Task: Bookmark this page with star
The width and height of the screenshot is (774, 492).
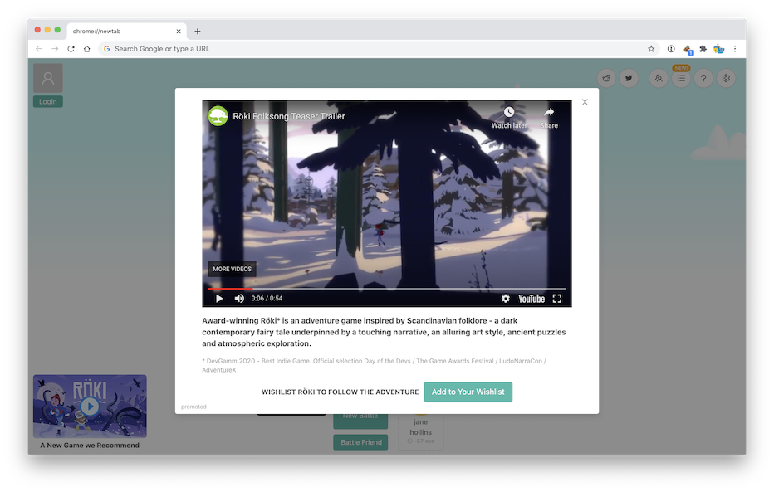Action: [x=651, y=49]
